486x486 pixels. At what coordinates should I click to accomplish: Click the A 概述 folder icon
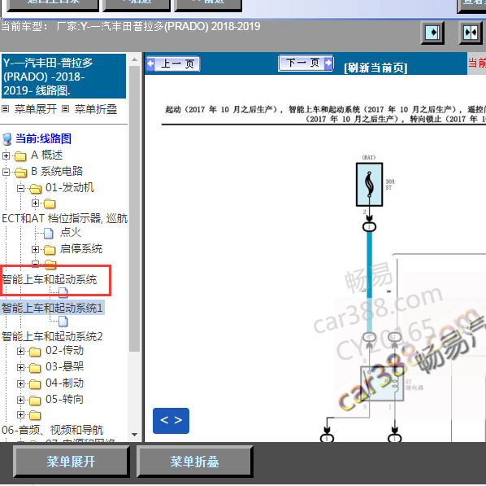[20, 155]
